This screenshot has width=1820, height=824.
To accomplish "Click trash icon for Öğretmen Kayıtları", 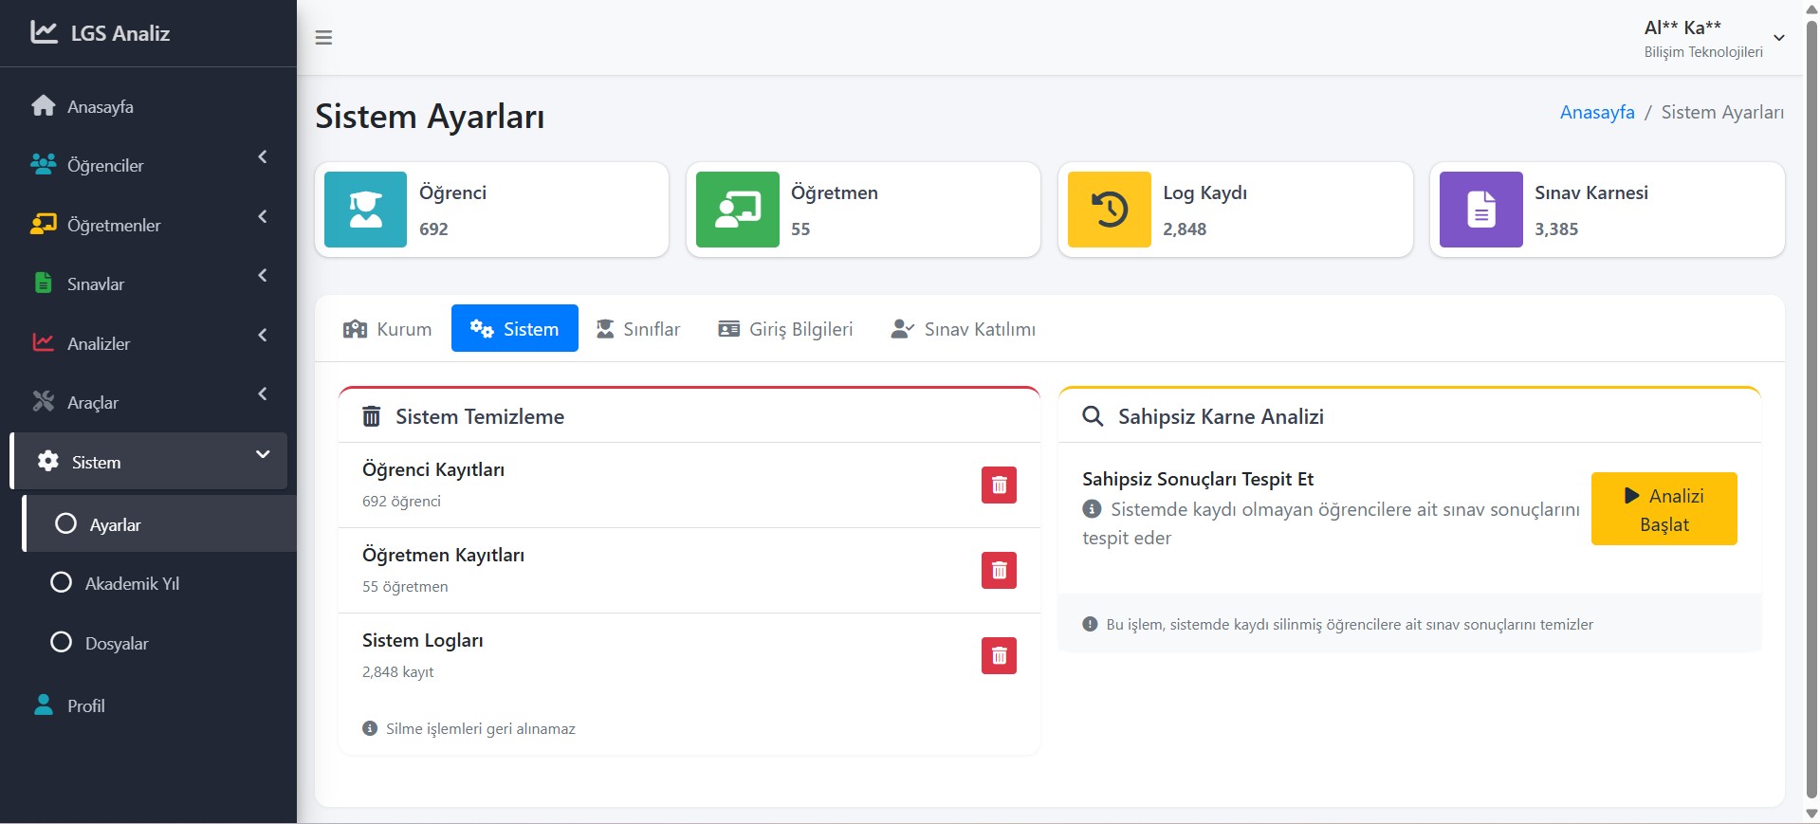I will click(999, 570).
